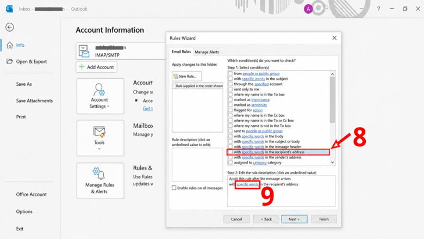The height and width of the screenshot is (239, 424).
Task: Click the < Back button
Action: [266, 219]
